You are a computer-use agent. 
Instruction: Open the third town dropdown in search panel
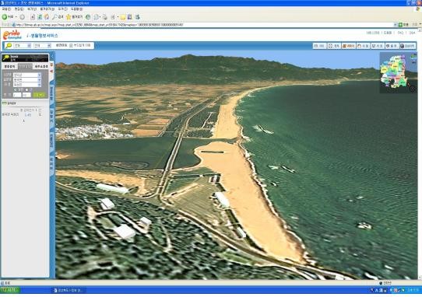[27, 85]
